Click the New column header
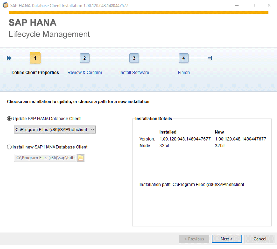Screen dimensions: 277x249 [x=219, y=132]
